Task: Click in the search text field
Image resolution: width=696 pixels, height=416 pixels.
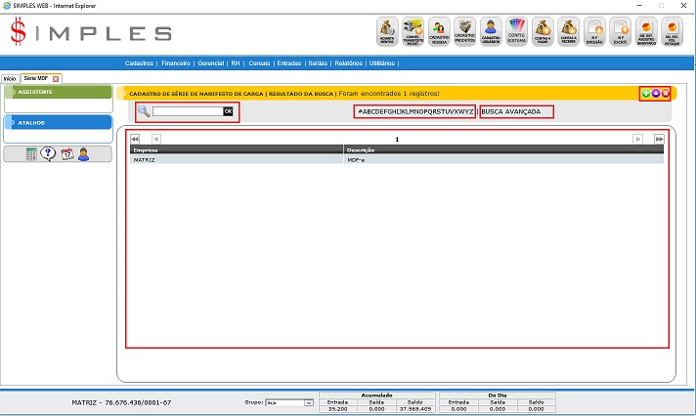Action: pos(187,111)
